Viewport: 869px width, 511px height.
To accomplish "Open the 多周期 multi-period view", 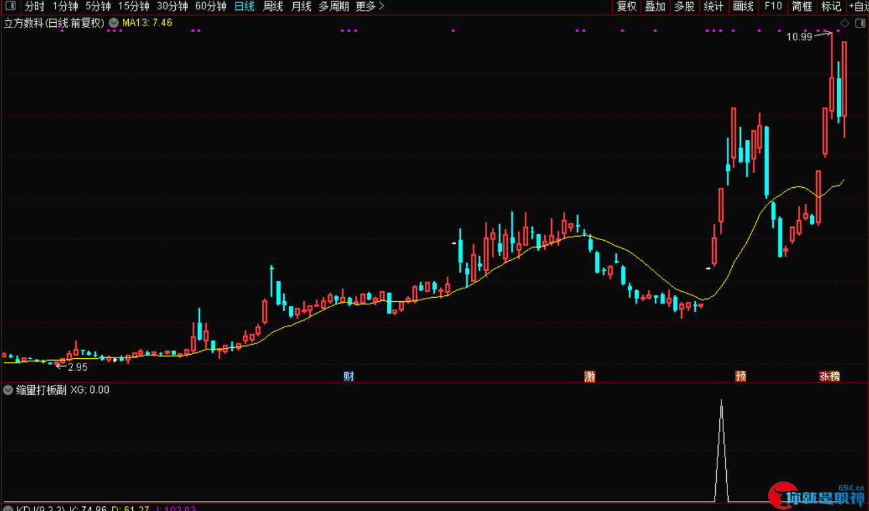I will 334,7.
